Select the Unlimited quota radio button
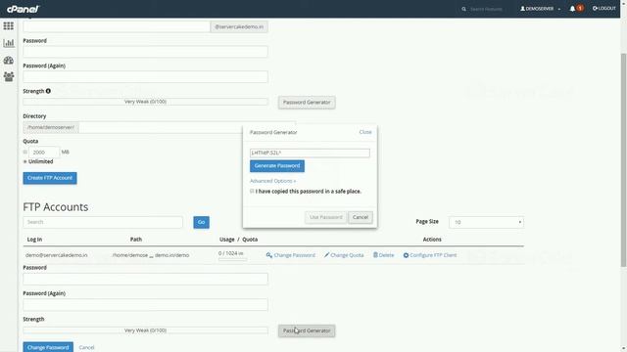627x352 pixels. (25, 161)
